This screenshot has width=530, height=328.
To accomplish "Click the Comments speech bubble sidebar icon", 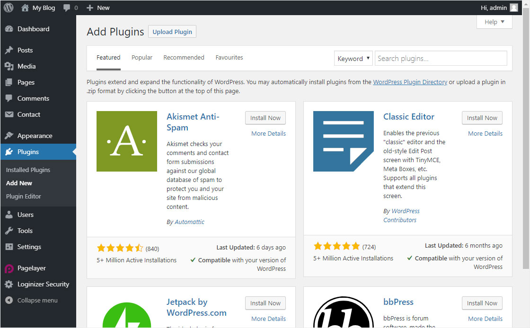I will tap(9, 98).
